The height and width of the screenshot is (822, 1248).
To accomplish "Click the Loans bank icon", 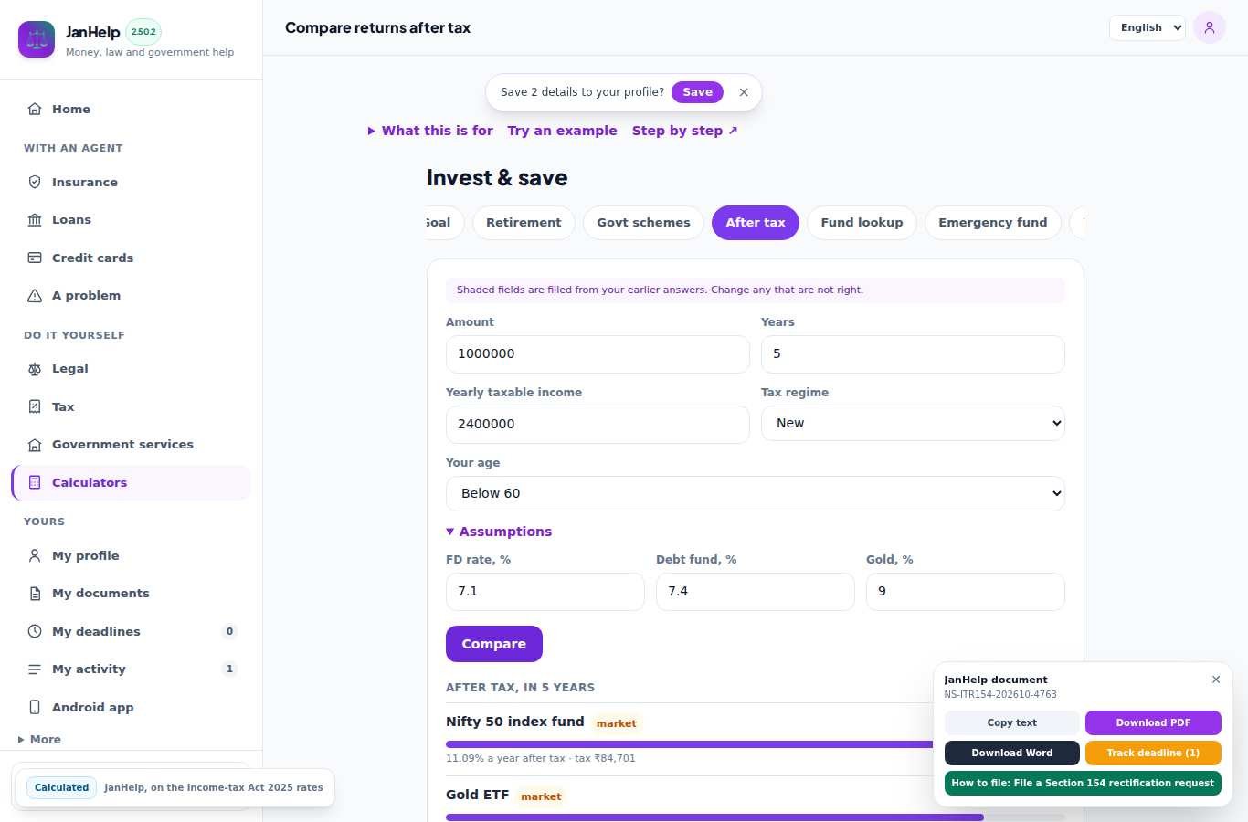I will [35, 219].
